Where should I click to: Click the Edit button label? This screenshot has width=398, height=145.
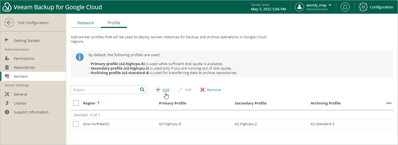[188, 90]
